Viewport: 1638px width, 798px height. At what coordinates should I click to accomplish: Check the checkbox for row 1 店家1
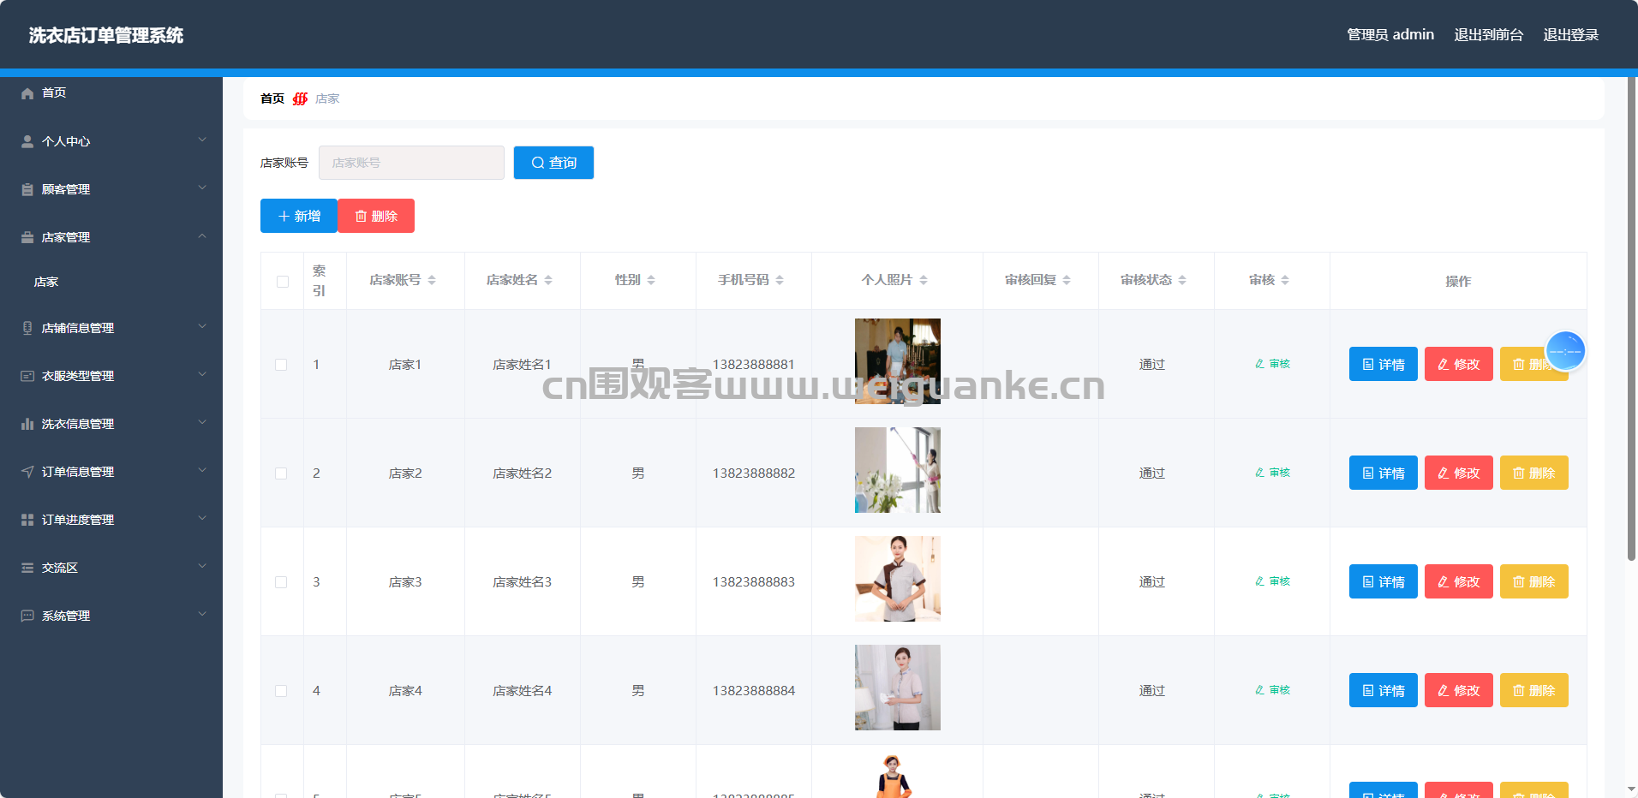pos(281,365)
